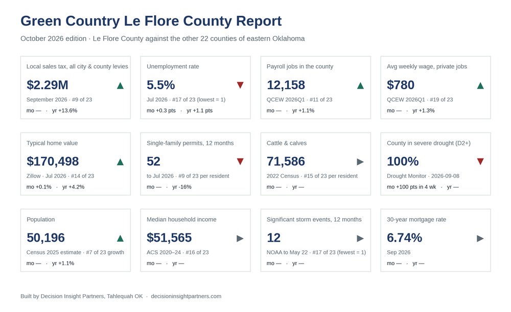Select the 100% drought value
The height and width of the screenshot is (312, 511).
tap(403, 162)
